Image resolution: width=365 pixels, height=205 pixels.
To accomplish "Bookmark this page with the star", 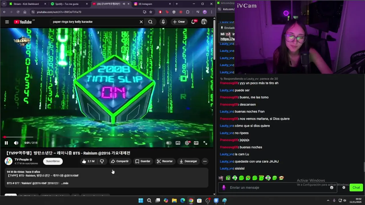I will click(151, 12).
